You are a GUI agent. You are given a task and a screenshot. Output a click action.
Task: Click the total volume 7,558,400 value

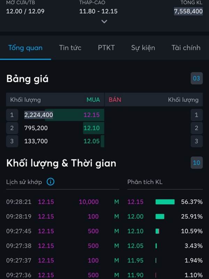188,11
